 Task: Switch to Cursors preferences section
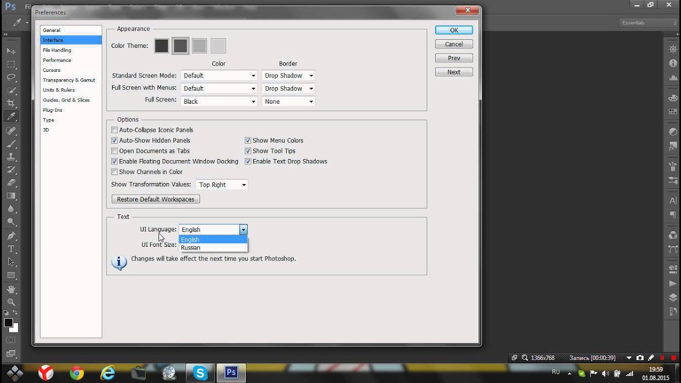tap(71, 70)
